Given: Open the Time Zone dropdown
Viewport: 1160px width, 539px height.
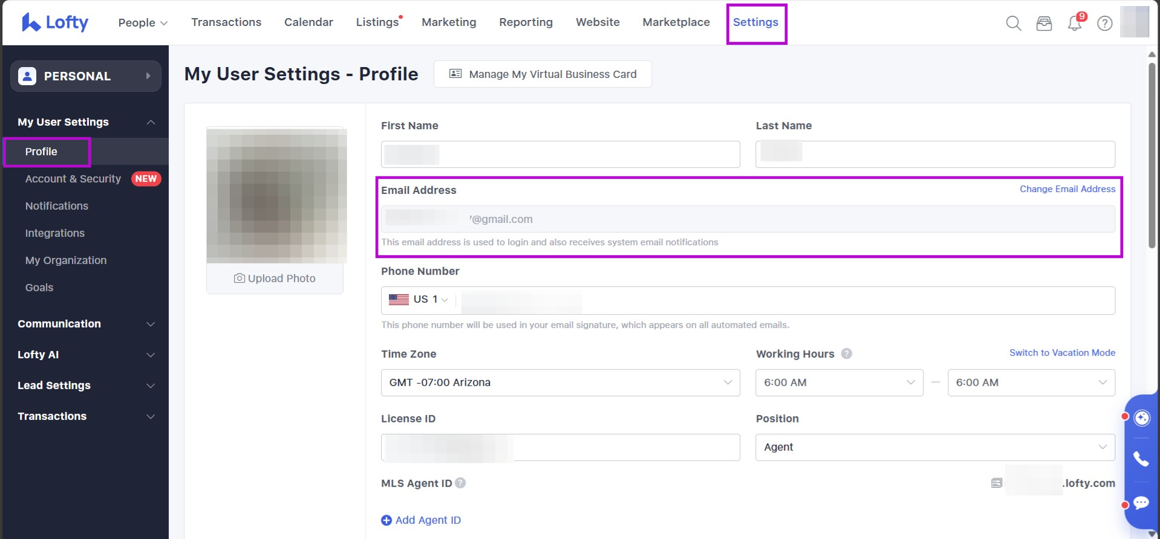Looking at the screenshot, I should point(560,382).
